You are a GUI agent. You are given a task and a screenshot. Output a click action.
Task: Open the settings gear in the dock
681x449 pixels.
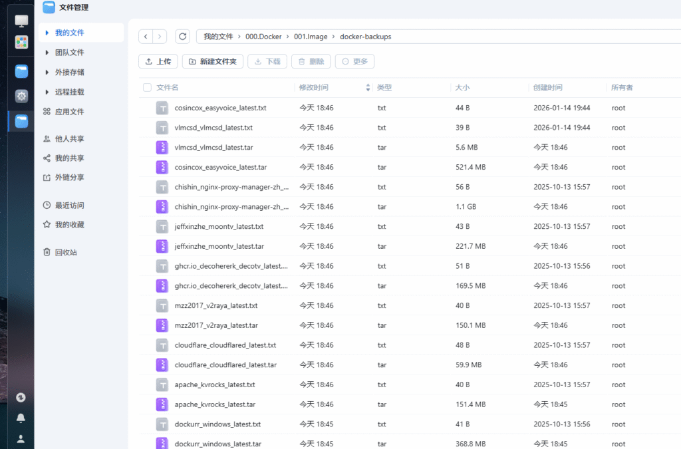(x=21, y=96)
